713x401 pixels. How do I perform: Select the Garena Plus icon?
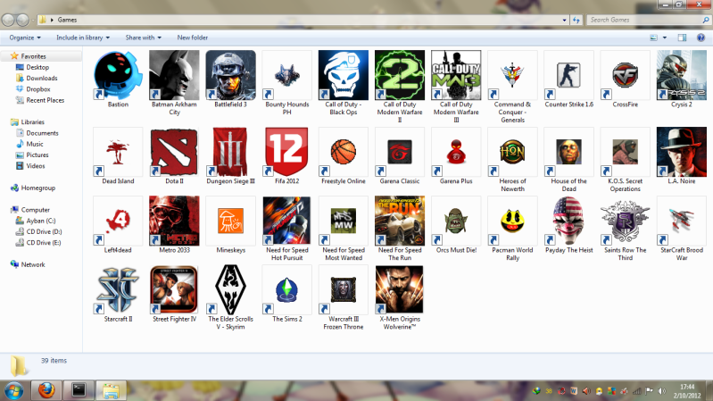coord(456,152)
